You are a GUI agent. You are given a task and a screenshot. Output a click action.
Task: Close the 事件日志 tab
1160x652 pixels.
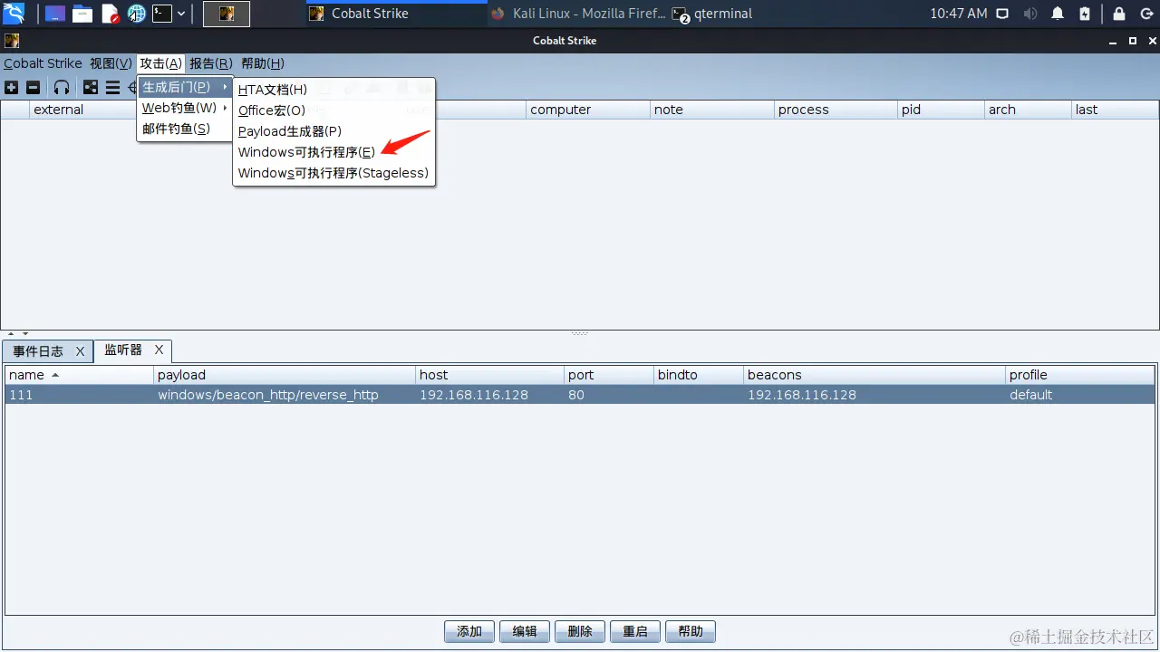pos(80,351)
